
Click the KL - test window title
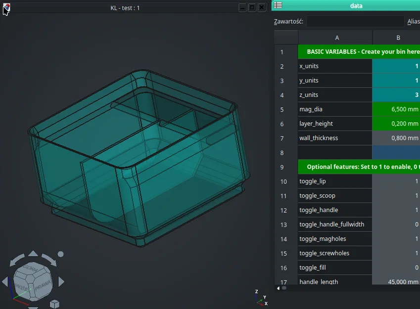tap(125, 7)
